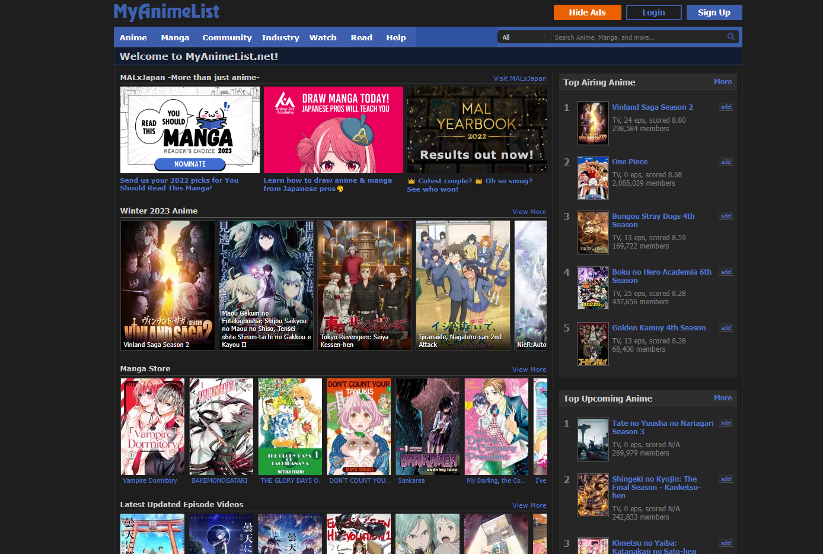The height and width of the screenshot is (554, 823).
Task: Open Tate no Yuusha no Nariagari Season 3 title
Action: 663,428
